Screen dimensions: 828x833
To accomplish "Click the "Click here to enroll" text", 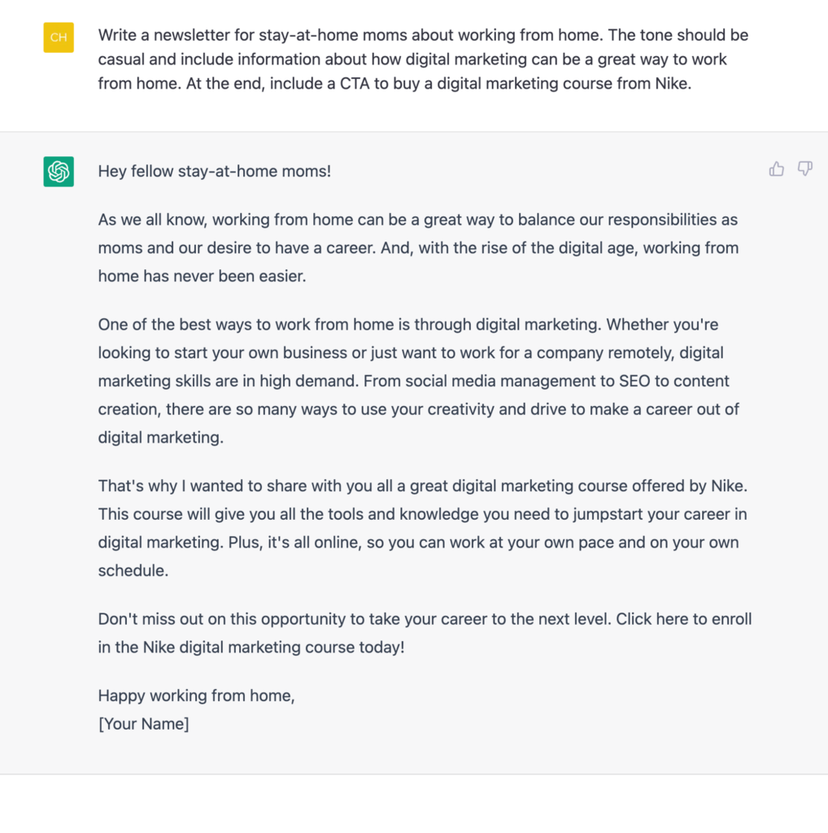I will pyautogui.click(x=683, y=619).
